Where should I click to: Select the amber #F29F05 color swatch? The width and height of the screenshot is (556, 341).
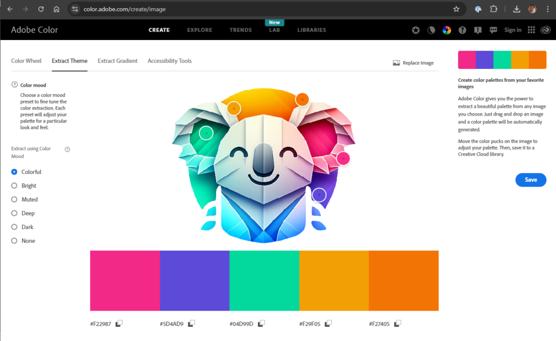[334, 281]
